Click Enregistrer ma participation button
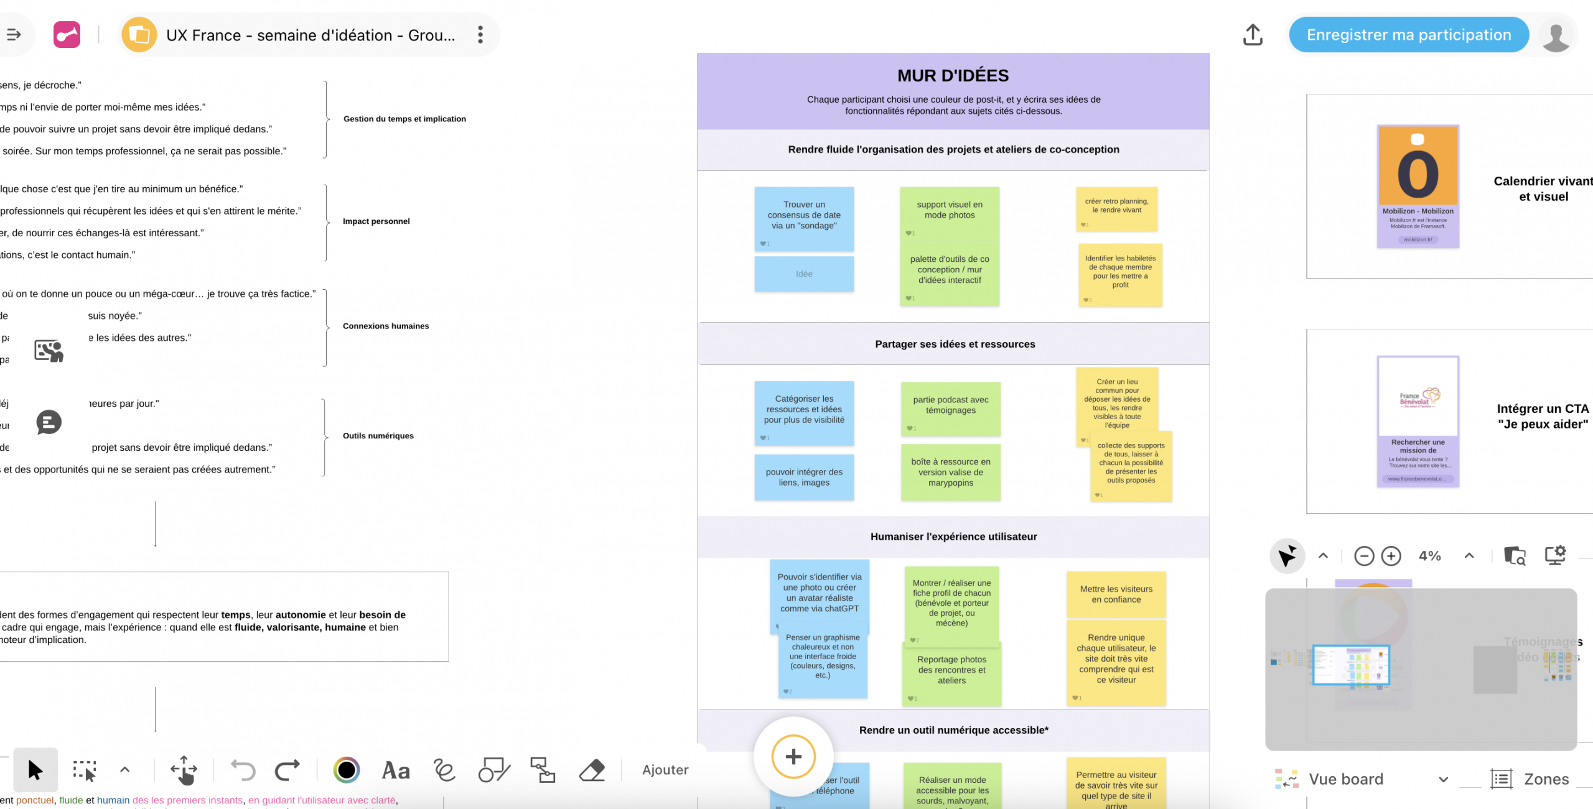The width and height of the screenshot is (1593, 809). 1408,35
